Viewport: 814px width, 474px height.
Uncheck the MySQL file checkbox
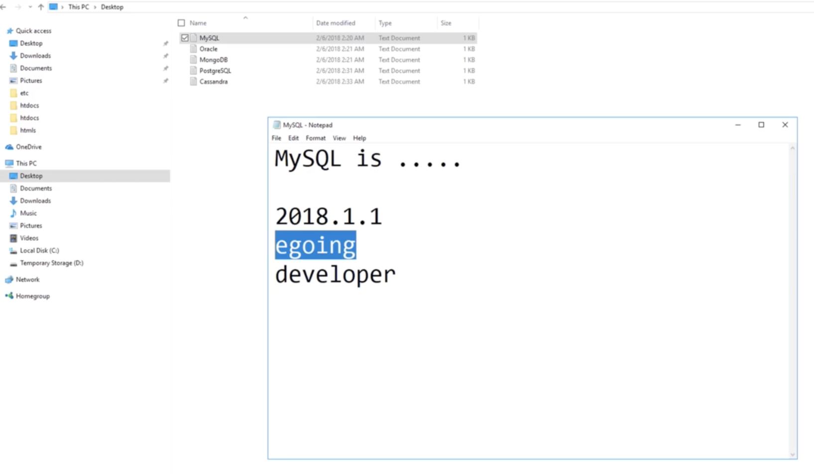pyautogui.click(x=185, y=38)
